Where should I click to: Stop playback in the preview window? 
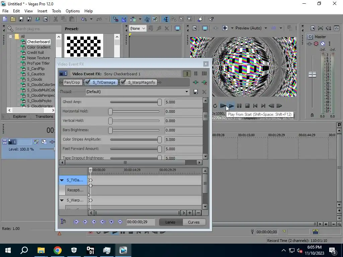(248, 106)
